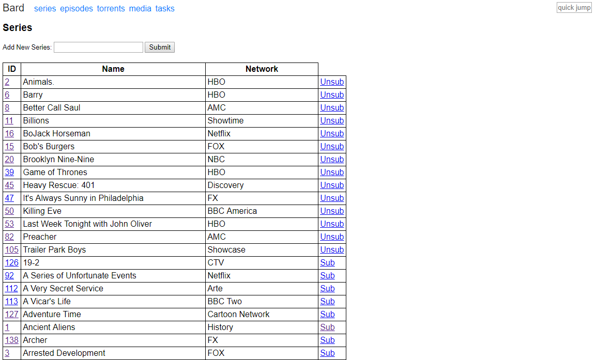Open series ID 105 link
Image resolution: width=596 pixels, height=360 pixels.
(x=11, y=249)
